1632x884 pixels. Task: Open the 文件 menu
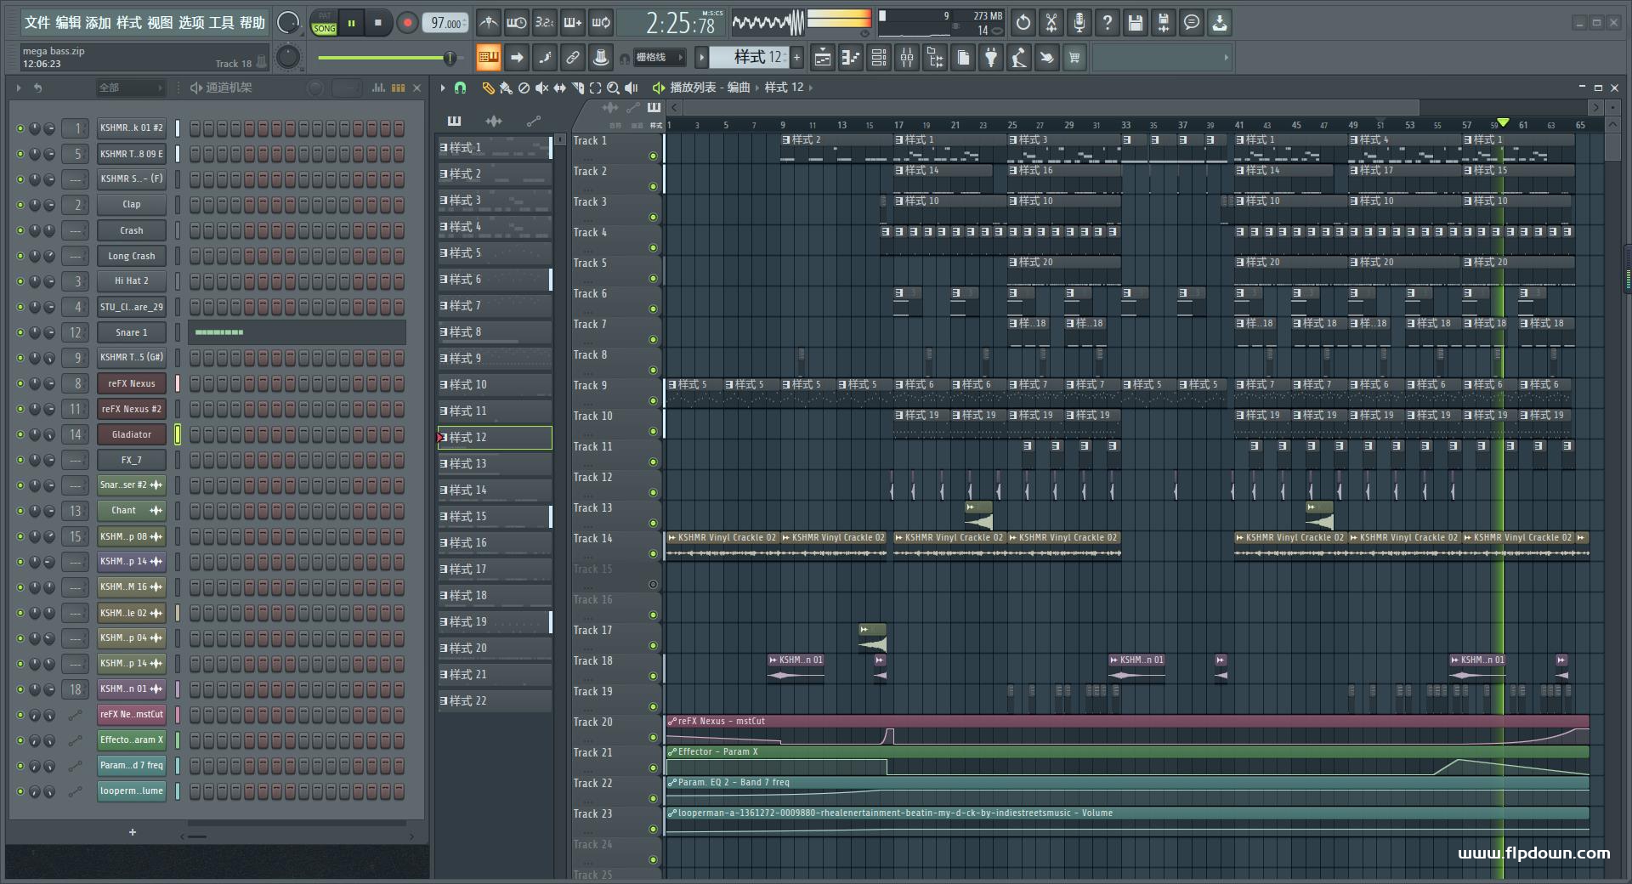(37, 23)
